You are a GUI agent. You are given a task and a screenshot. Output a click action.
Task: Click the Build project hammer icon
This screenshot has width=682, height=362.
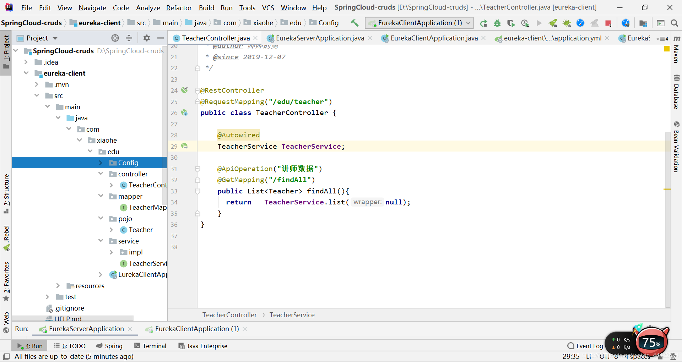(x=354, y=23)
